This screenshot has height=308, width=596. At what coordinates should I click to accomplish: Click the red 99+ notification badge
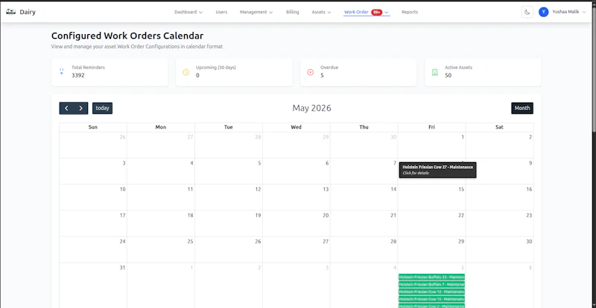pyautogui.click(x=377, y=12)
